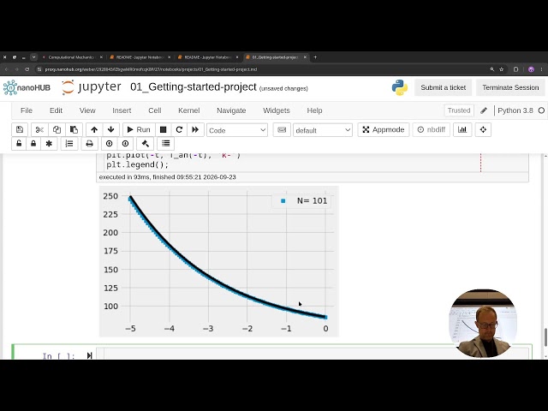Toggle the numbered list icon
The width and height of the screenshot is (548, 411).
pyautogui.click(x=69, y=143)
